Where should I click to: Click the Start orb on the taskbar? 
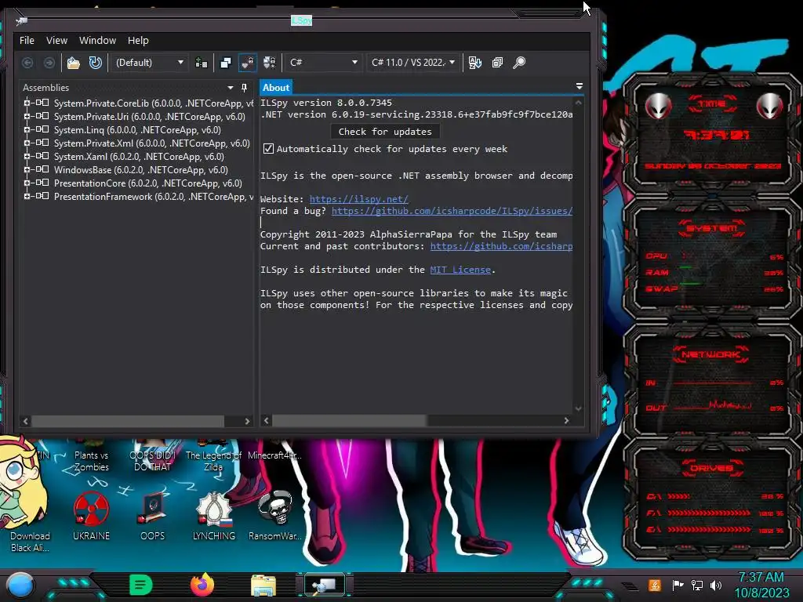click(20, 585)
